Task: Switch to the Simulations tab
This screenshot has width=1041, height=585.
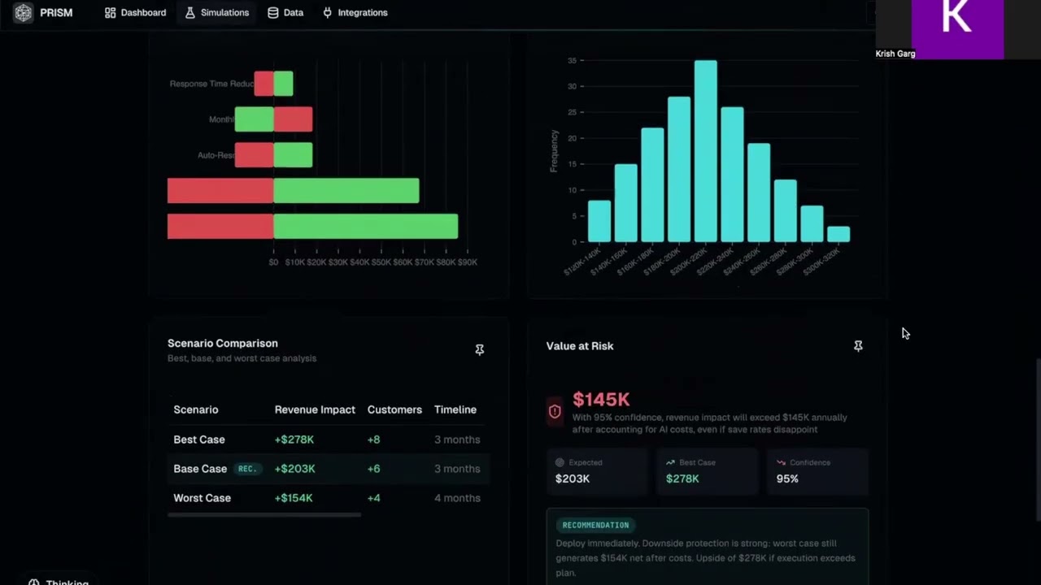Action: pos(217,13)
